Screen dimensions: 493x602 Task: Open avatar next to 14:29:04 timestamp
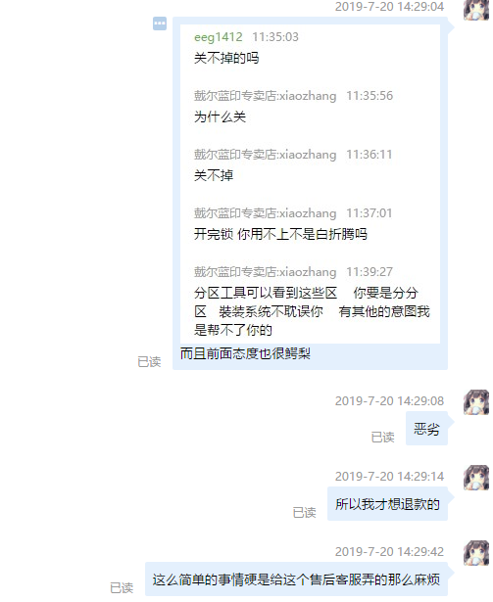[x=476, y=9]
